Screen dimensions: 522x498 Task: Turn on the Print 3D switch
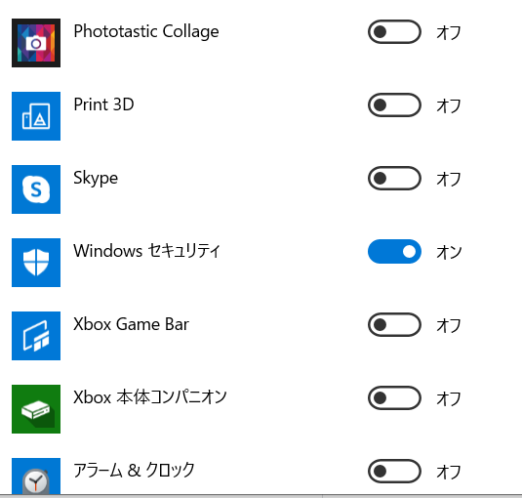click(394, 105)
